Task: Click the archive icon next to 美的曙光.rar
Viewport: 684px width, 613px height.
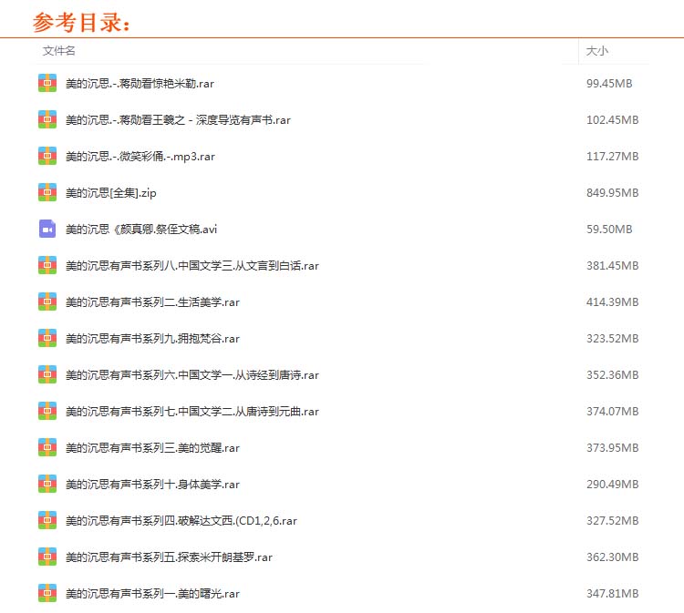Action: 47,593
